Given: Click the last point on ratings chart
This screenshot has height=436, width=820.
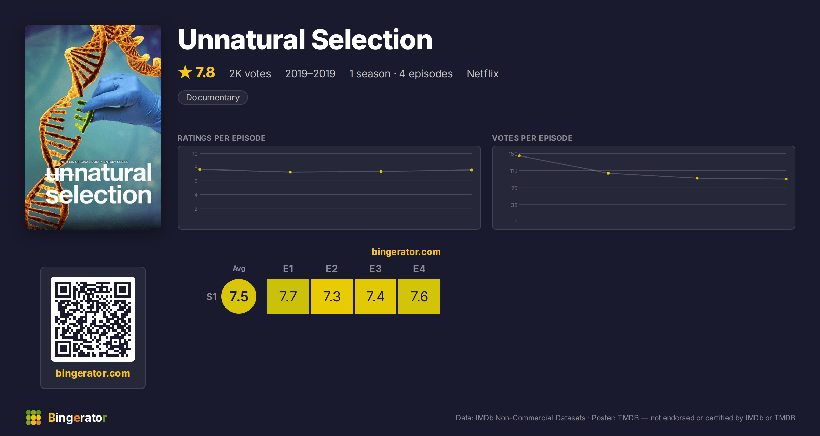Looking at the screenshot, I should [471, 170].
